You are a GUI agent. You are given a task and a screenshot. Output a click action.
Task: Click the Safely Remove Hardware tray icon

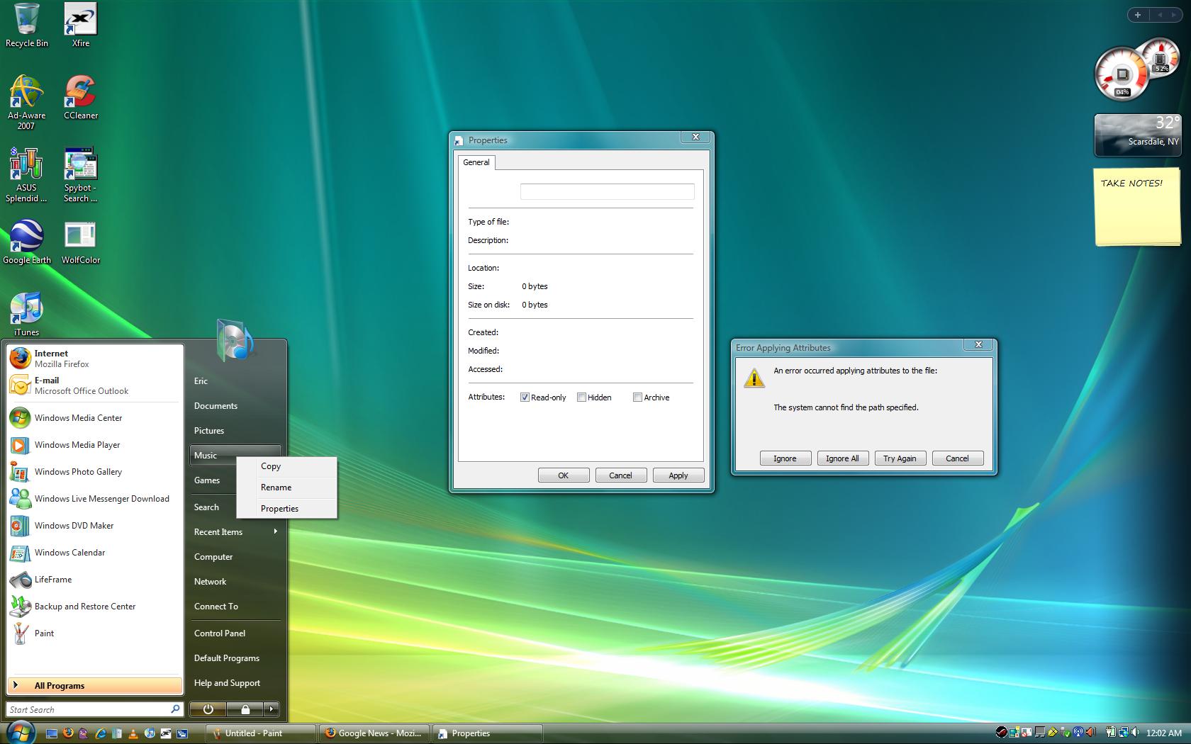pos(1065,733)
